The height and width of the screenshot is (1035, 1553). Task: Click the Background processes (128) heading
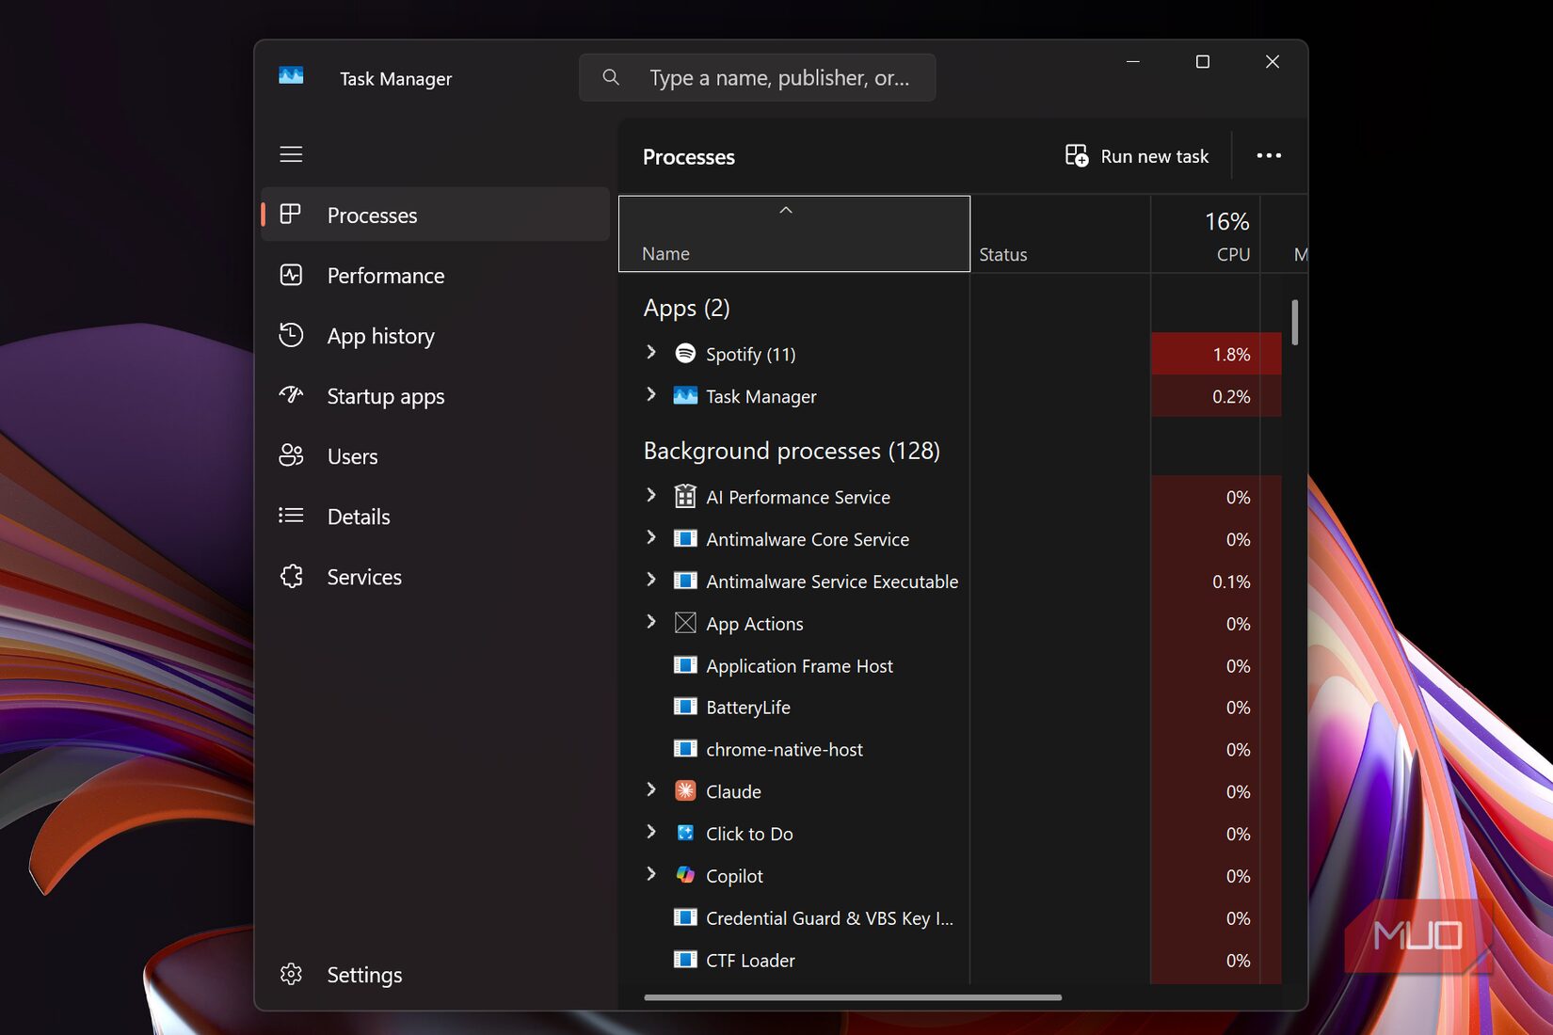coord(792,451)
